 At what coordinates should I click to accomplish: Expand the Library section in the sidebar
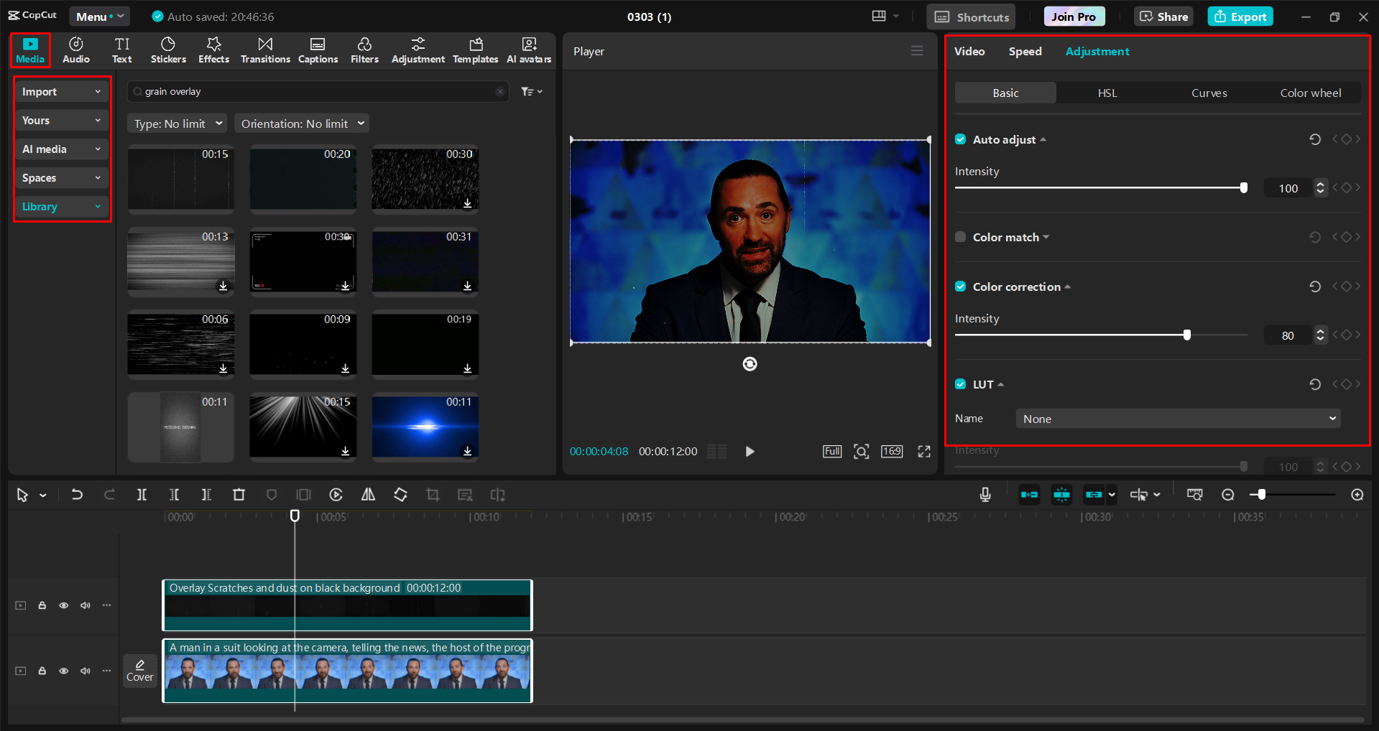pos(61,206)
